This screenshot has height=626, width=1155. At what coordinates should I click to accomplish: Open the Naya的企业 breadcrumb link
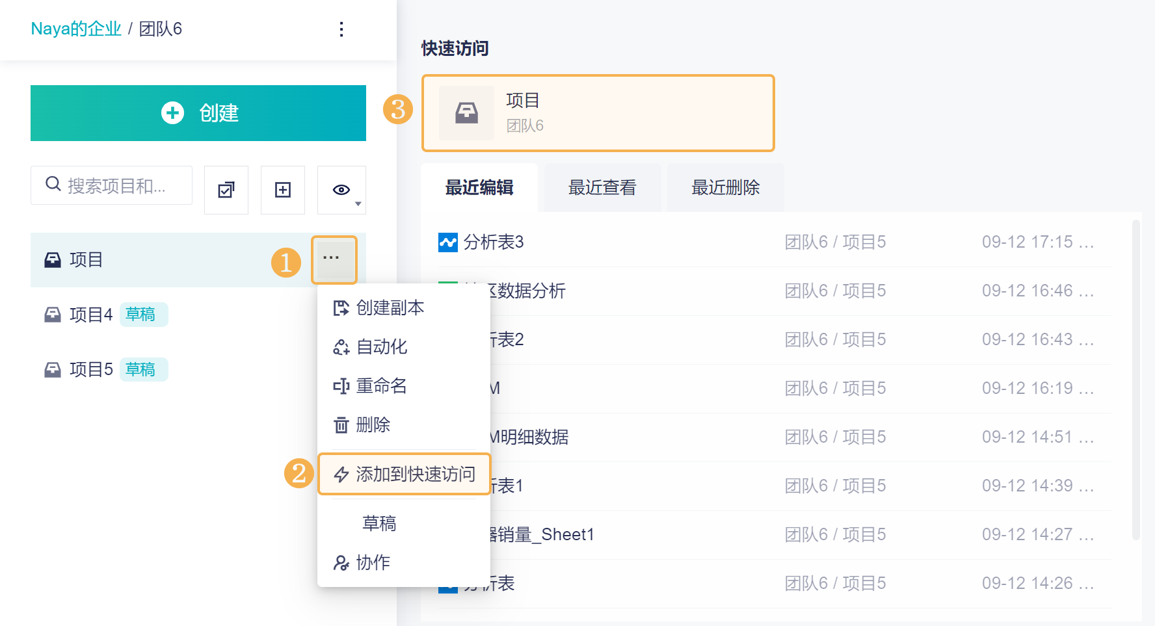click(76, 29)
